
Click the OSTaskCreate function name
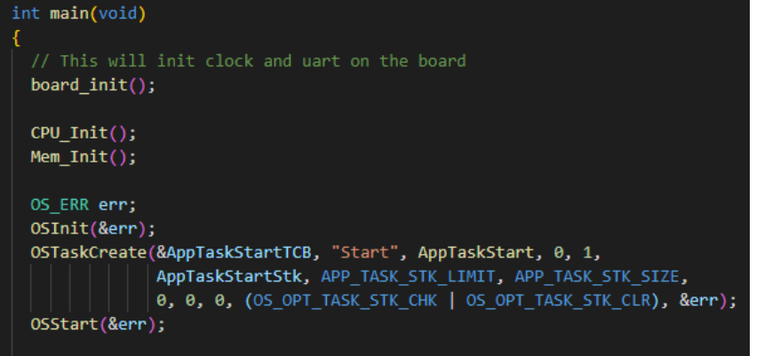click(89, 253)
